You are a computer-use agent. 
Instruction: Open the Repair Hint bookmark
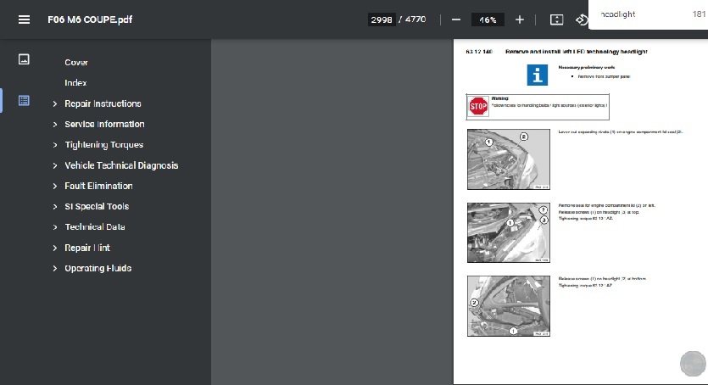(x=87, y=248)
